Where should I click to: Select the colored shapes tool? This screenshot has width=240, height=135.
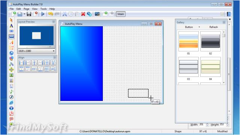(x=11, y=58)
